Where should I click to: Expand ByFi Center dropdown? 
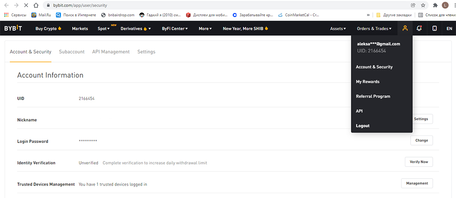(x=175, y=28)
